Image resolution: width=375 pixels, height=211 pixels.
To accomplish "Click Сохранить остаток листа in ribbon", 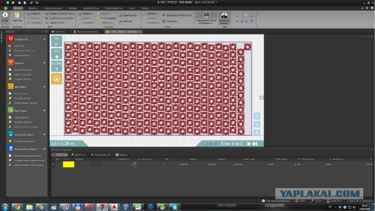I will click(x=177, y=15).
